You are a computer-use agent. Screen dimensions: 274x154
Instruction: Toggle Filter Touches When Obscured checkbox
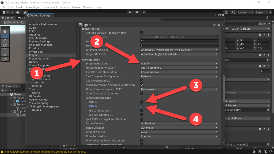tap(142, 141)
